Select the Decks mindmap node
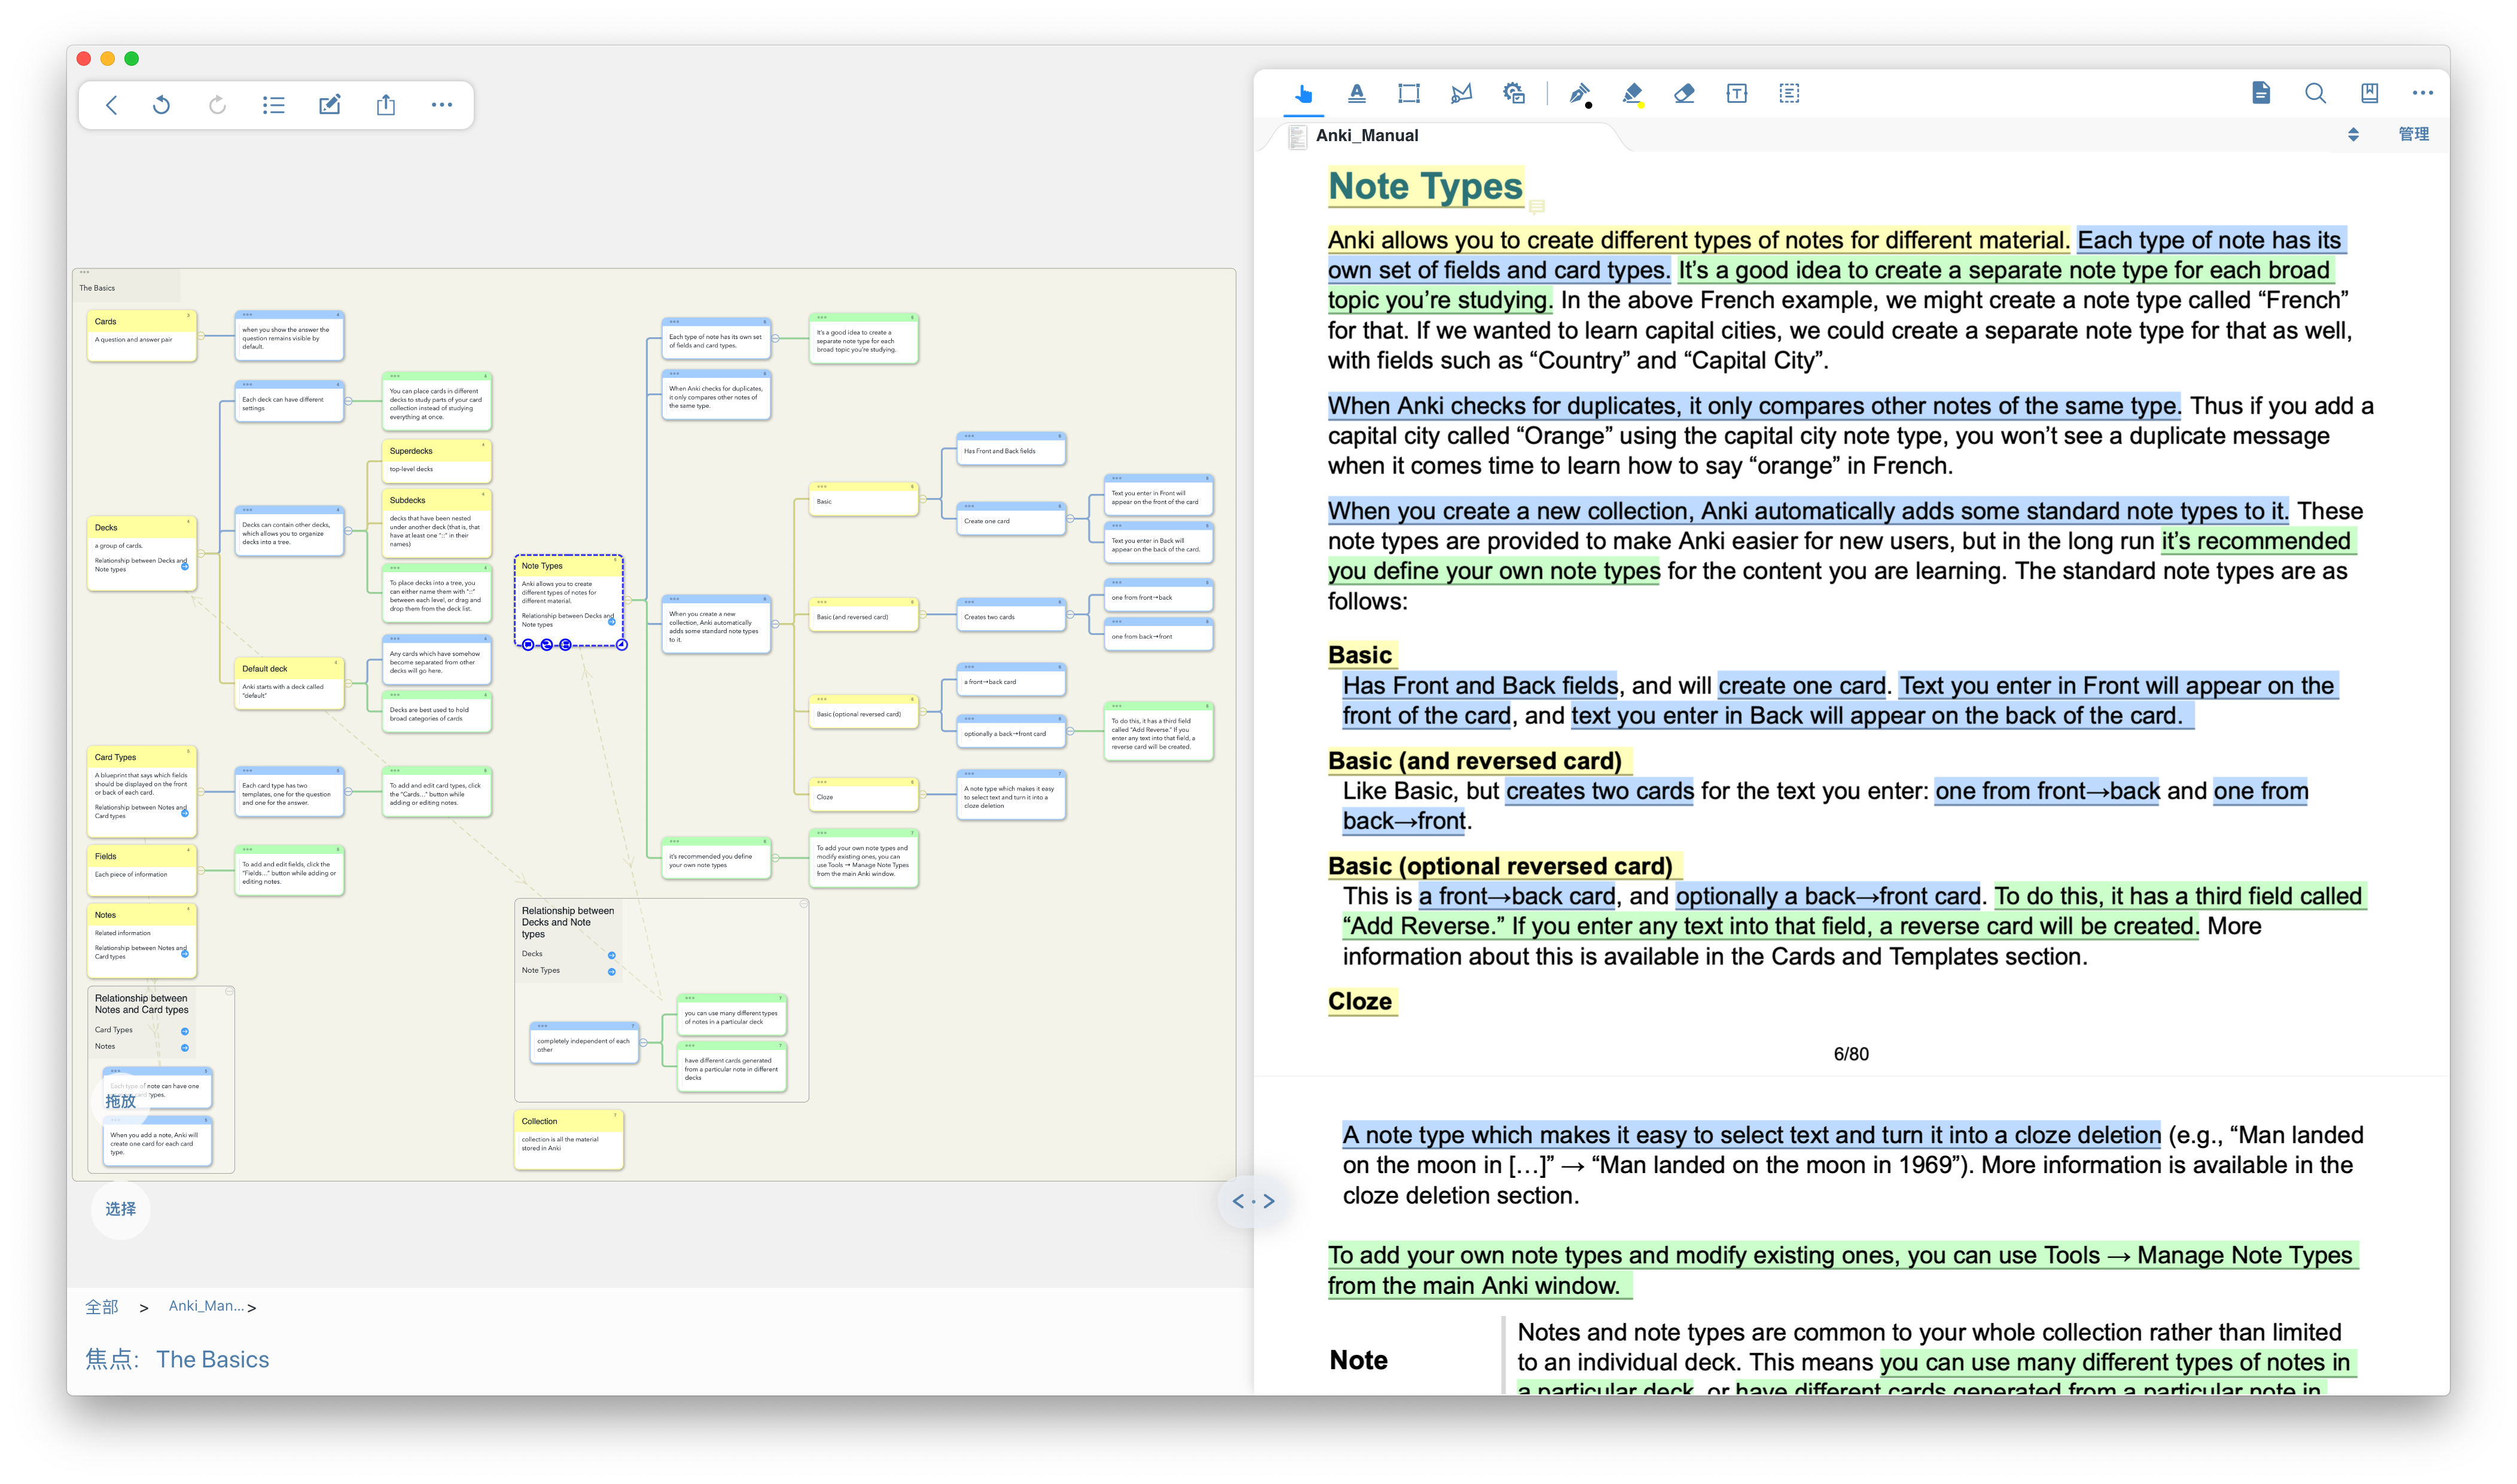This screenshot has width=2517, height=1484. 142,552
